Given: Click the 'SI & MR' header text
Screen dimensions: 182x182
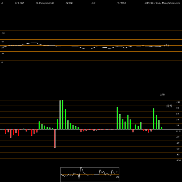Looking at the screenshot, I should (x=19, y=3).
